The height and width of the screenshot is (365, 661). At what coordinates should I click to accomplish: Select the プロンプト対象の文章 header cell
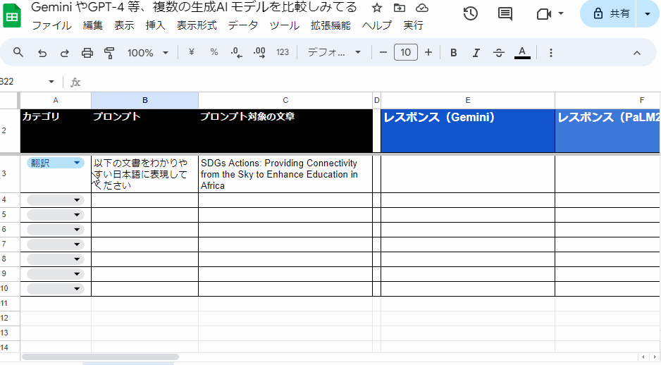coord(285,130)
